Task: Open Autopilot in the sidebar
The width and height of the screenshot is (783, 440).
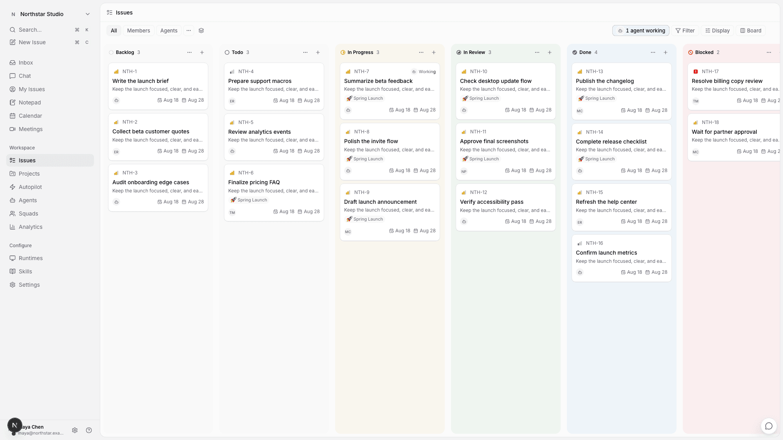Action: (x=50, y=187)
